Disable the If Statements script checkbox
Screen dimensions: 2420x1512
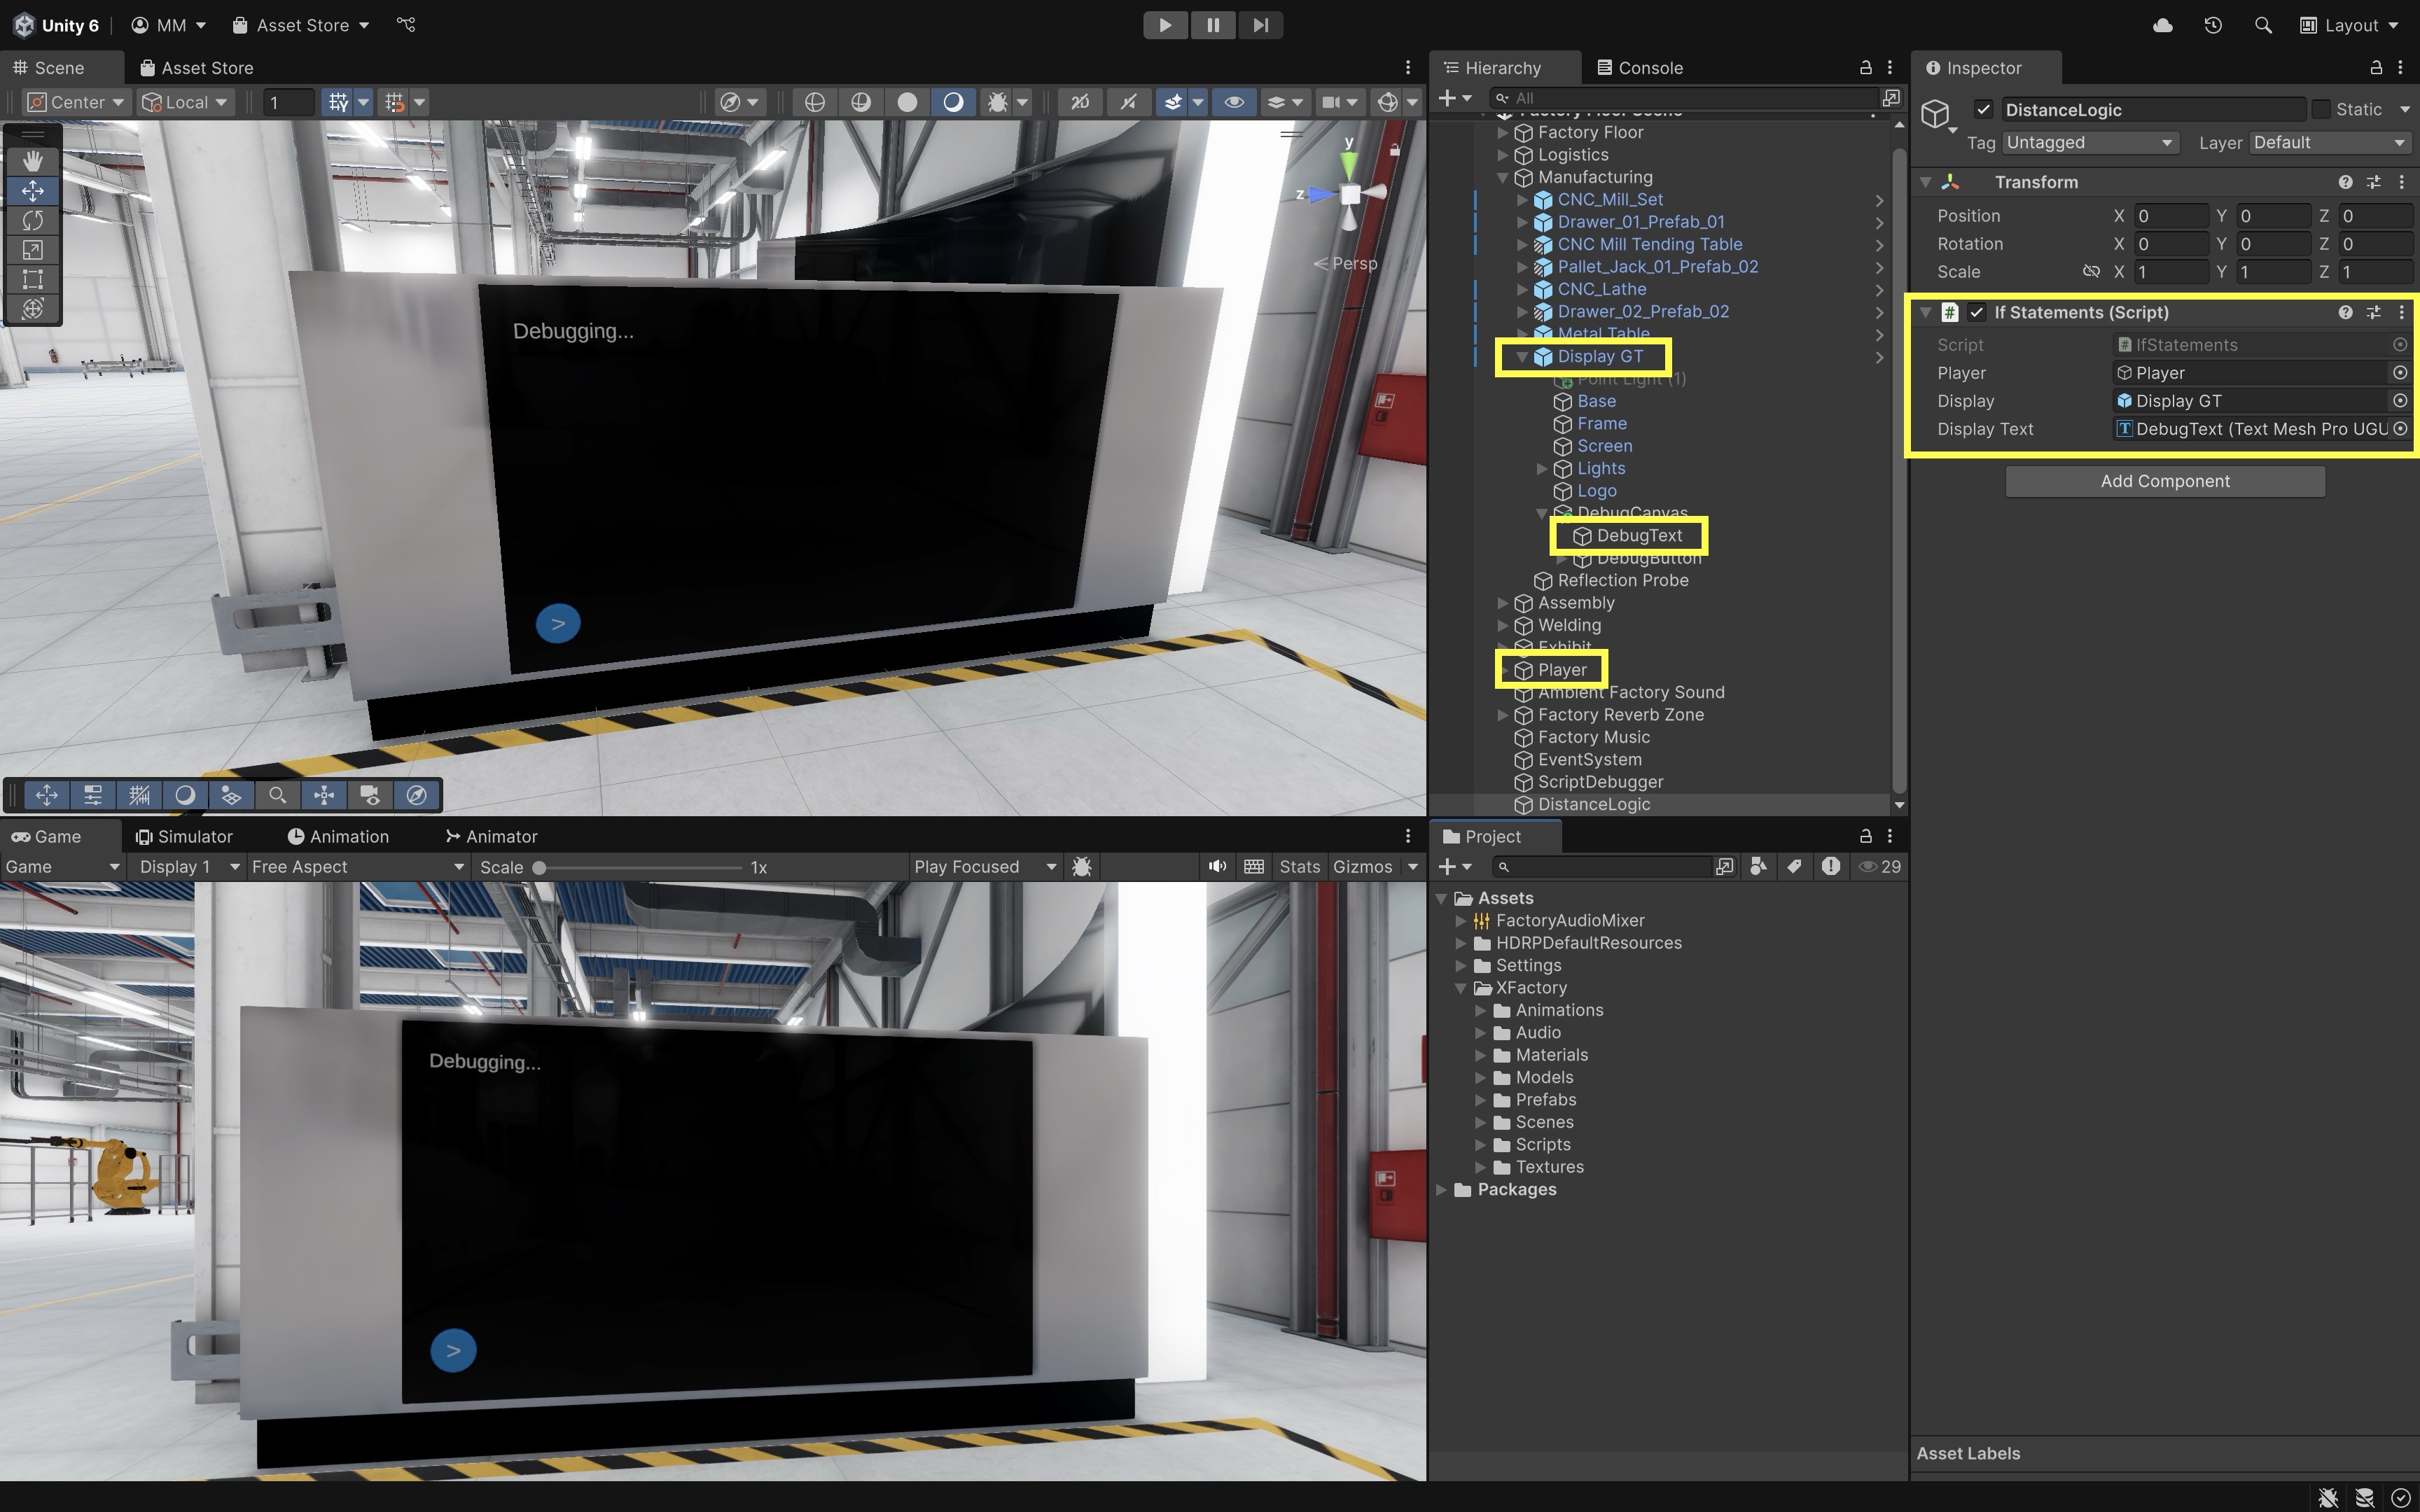coord(1977,312)
